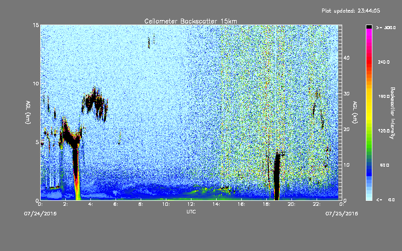The width and height of the screenshot is (402, 251).
Task: Click the black precipitation column near 19 UTC
Action: click(x=277, y=177)
